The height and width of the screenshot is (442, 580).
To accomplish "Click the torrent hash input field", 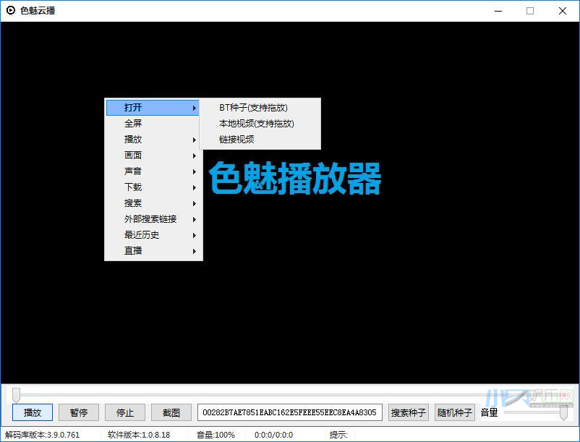I will click(289, 412).
